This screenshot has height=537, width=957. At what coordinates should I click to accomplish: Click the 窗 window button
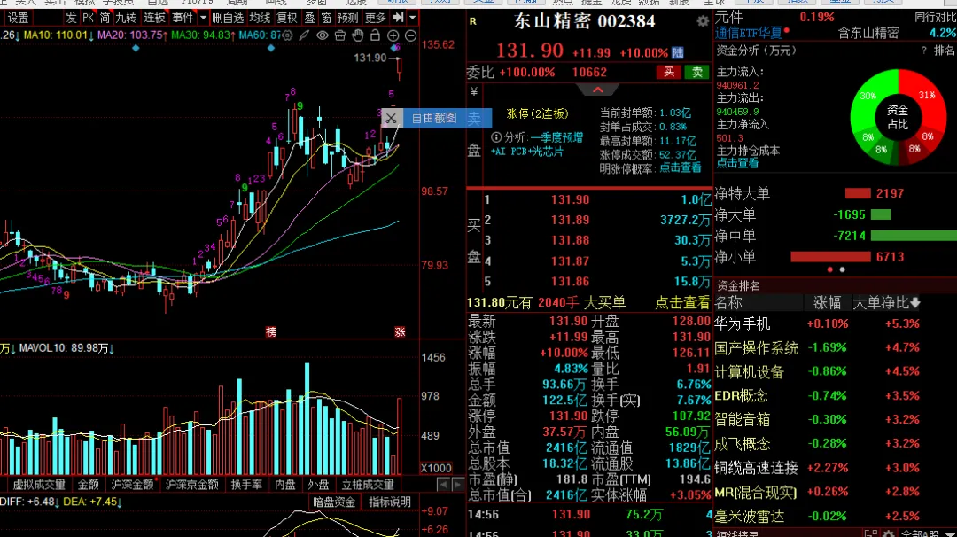pos(326,19)
